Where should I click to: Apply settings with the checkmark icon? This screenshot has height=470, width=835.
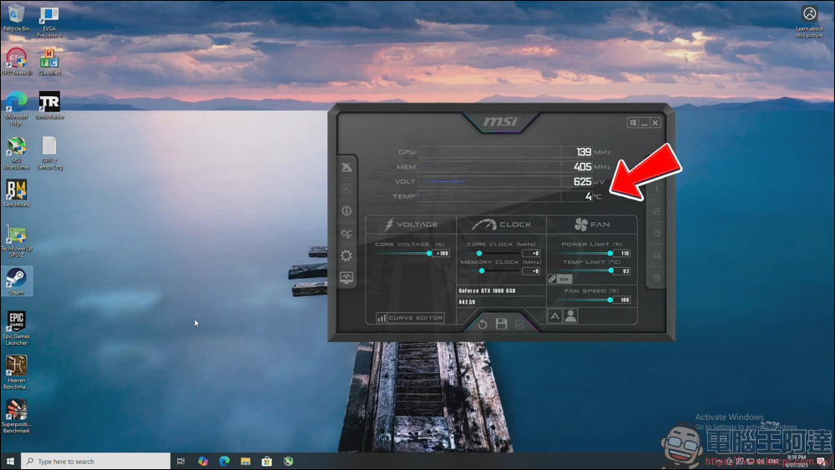[x=519, y=324]
